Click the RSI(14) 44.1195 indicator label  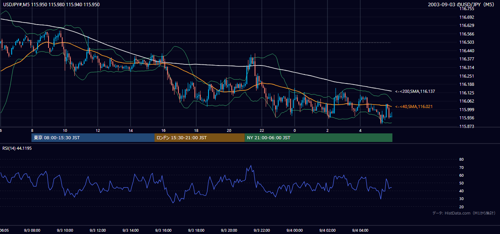pos(17,148)
